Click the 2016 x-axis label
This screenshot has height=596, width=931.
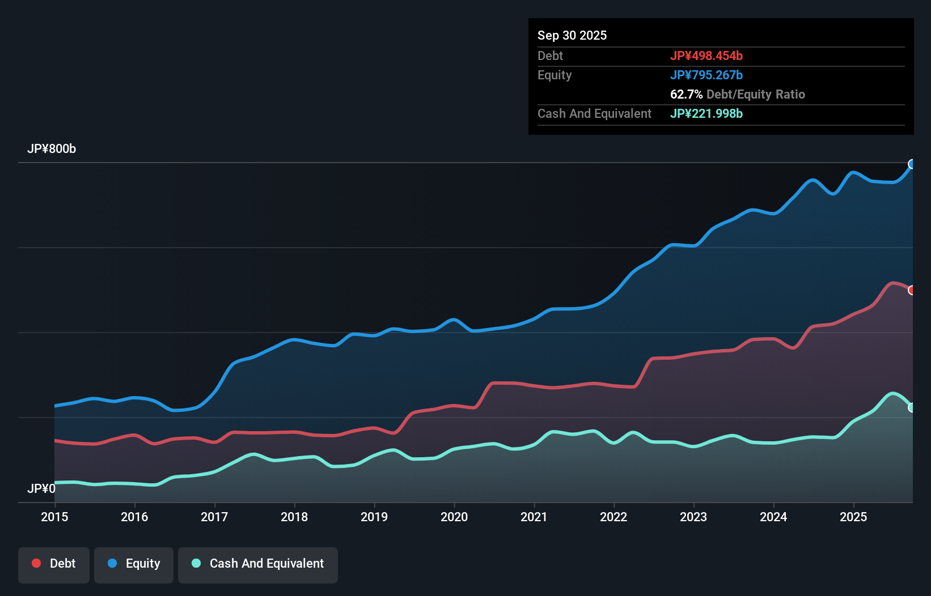click(x=134, y=517)
